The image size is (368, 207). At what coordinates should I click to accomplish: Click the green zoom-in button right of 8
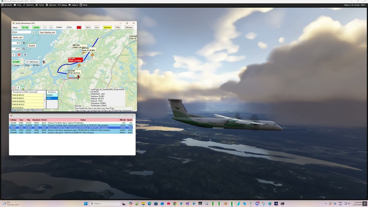click(22, 88)
